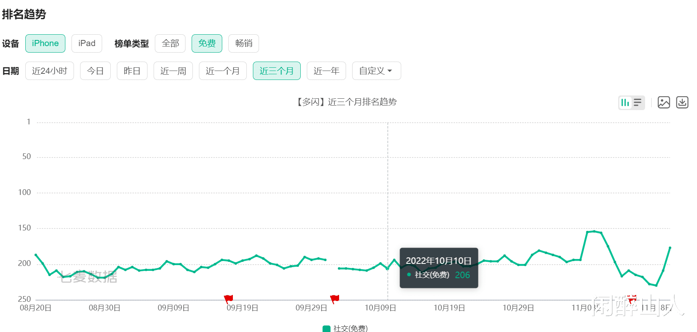Toggle 社交(免费) legend series
697x332 pixels.
coord(345,328)
